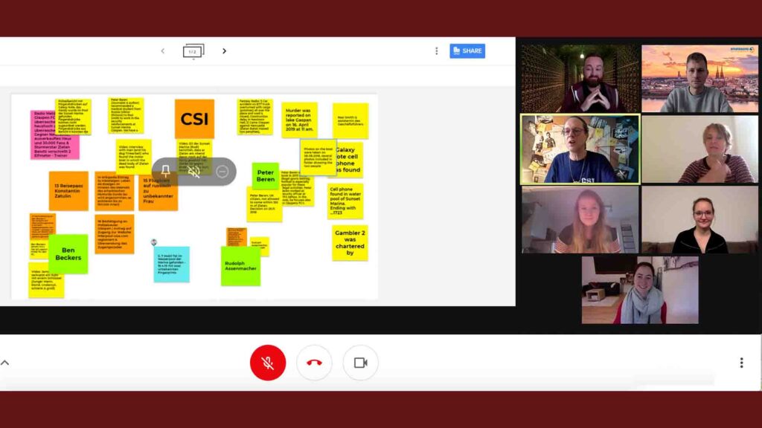Click the green Ben Beckers note
The height and width of the screenshot is (428, 762).
coord(68,254)
